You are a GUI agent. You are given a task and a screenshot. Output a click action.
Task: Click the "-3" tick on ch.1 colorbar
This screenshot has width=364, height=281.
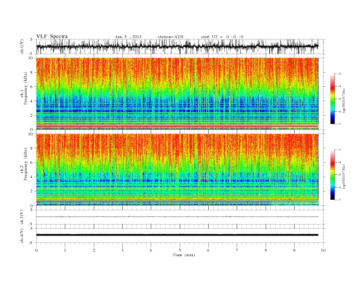(x=339, y=74)
